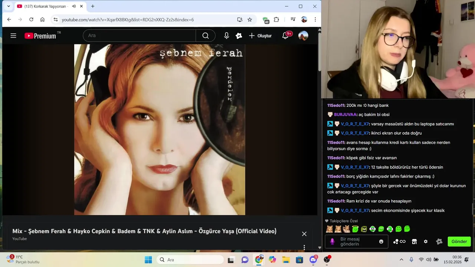
Task: Open the Discord taskbar icon
Action: [313, 260]
